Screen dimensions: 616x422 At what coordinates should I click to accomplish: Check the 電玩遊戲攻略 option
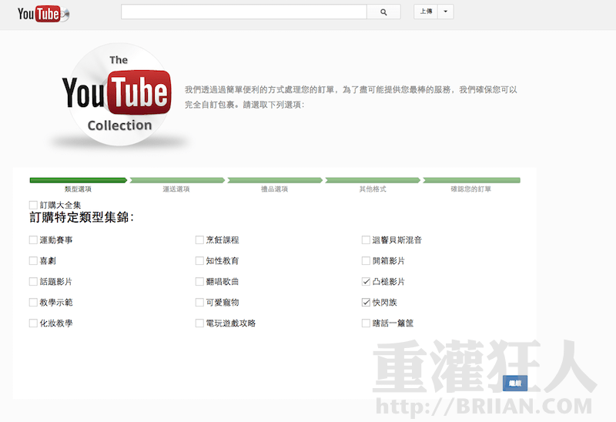pyautogui.click(x=199, y=323)
